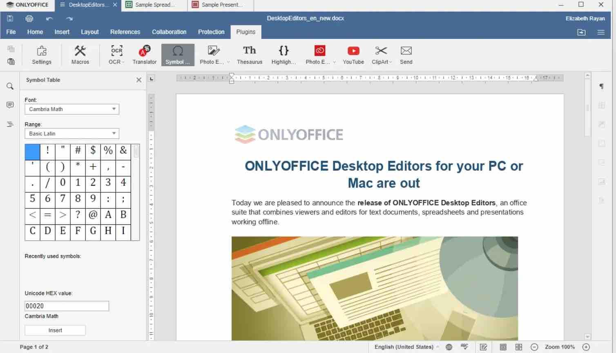Zoom out with the minus button
This screenshot has height=353, width=616.
tap(534, 347)
